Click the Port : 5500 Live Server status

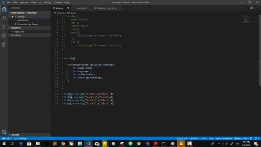coord(241,138)
